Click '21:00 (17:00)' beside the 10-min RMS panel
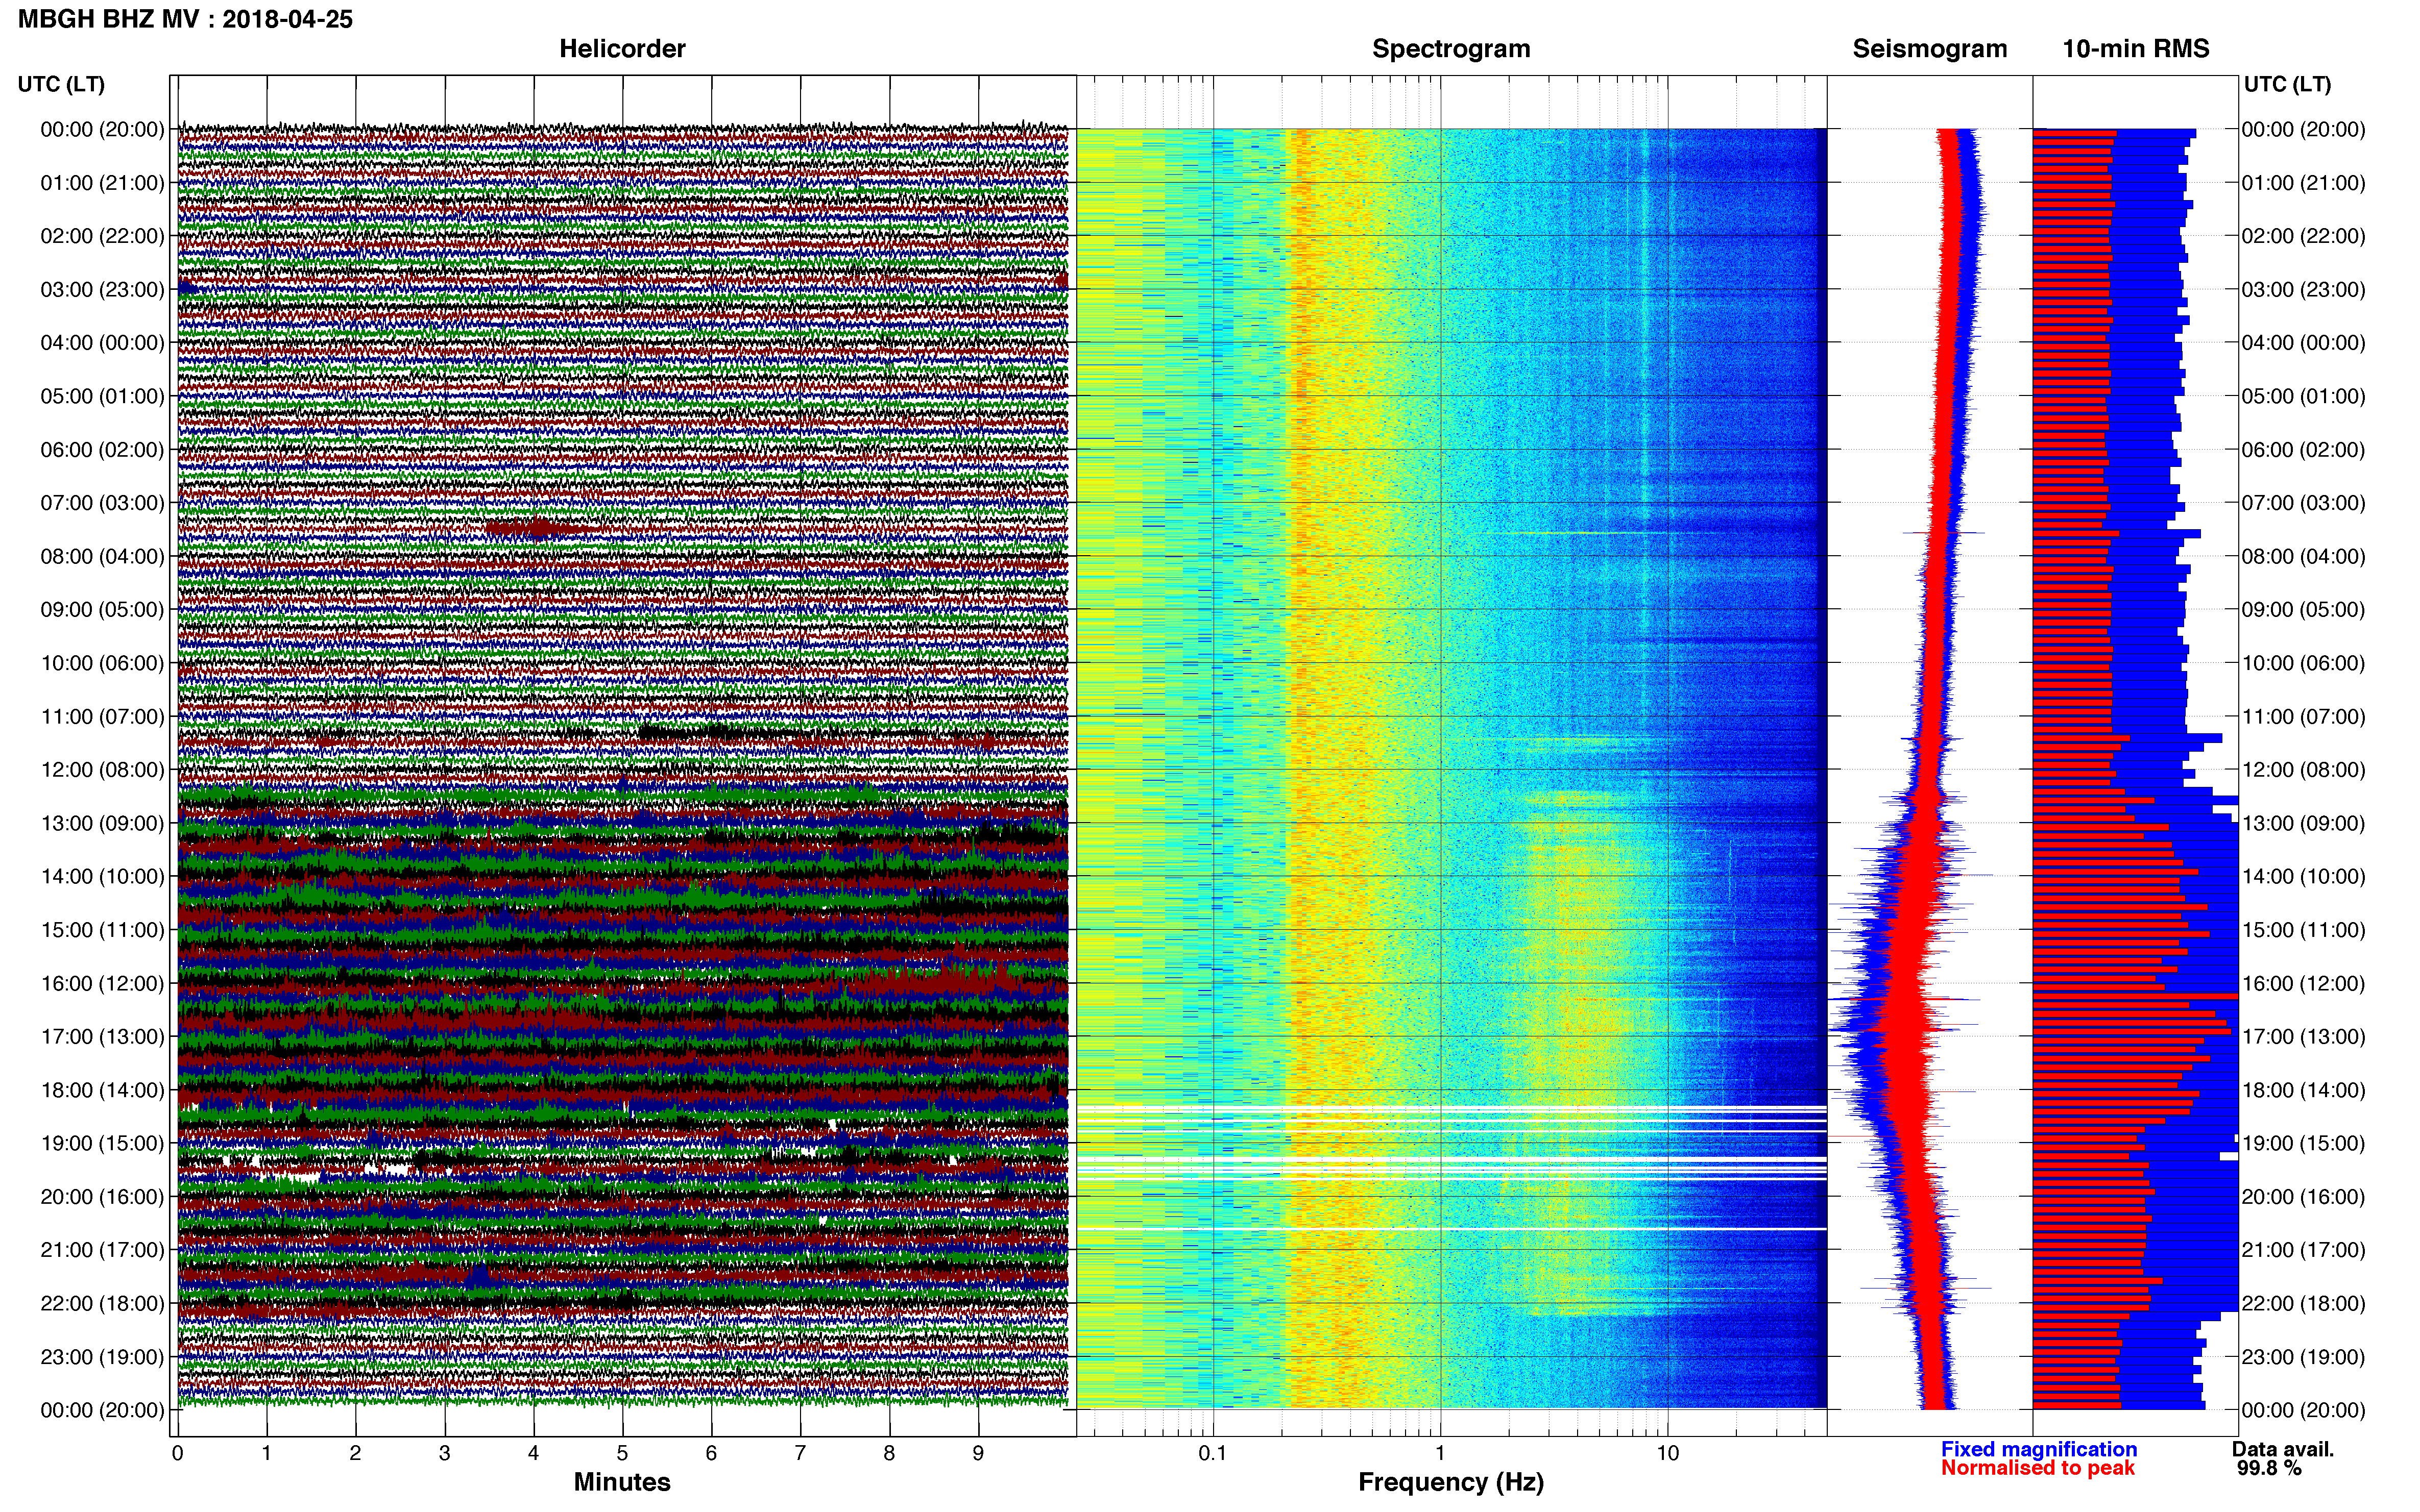The image size is (2420, 1512). pos(2303,1250)
